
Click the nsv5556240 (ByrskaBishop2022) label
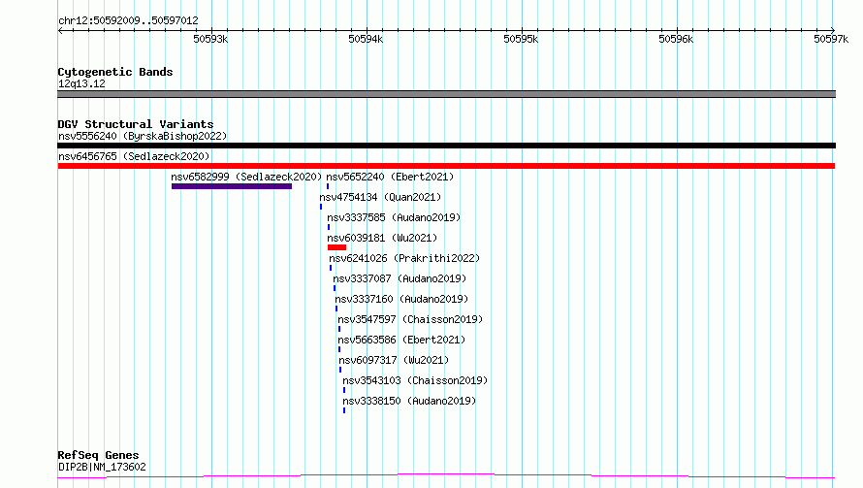point(143,136)
